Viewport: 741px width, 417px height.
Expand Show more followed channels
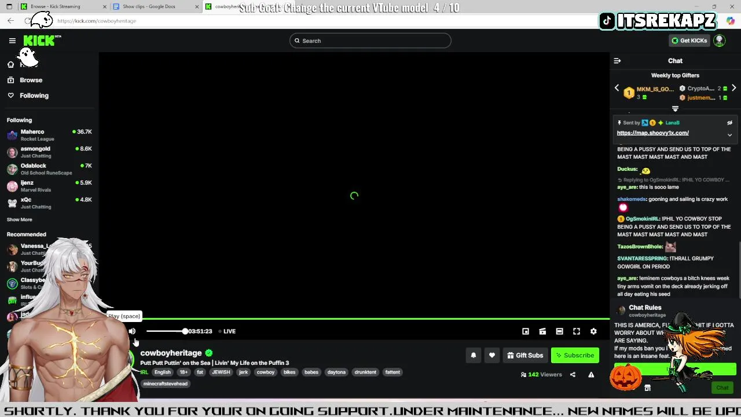(x=20, y=220)
